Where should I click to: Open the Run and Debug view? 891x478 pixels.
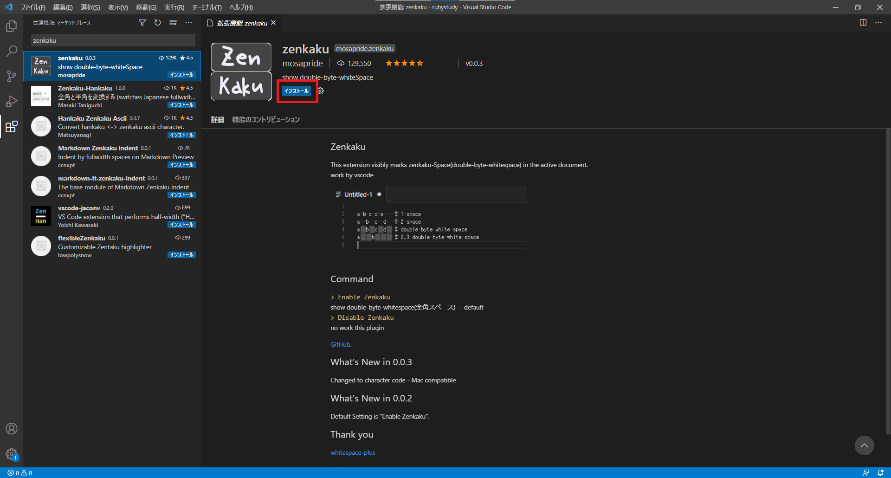(12, 101)
